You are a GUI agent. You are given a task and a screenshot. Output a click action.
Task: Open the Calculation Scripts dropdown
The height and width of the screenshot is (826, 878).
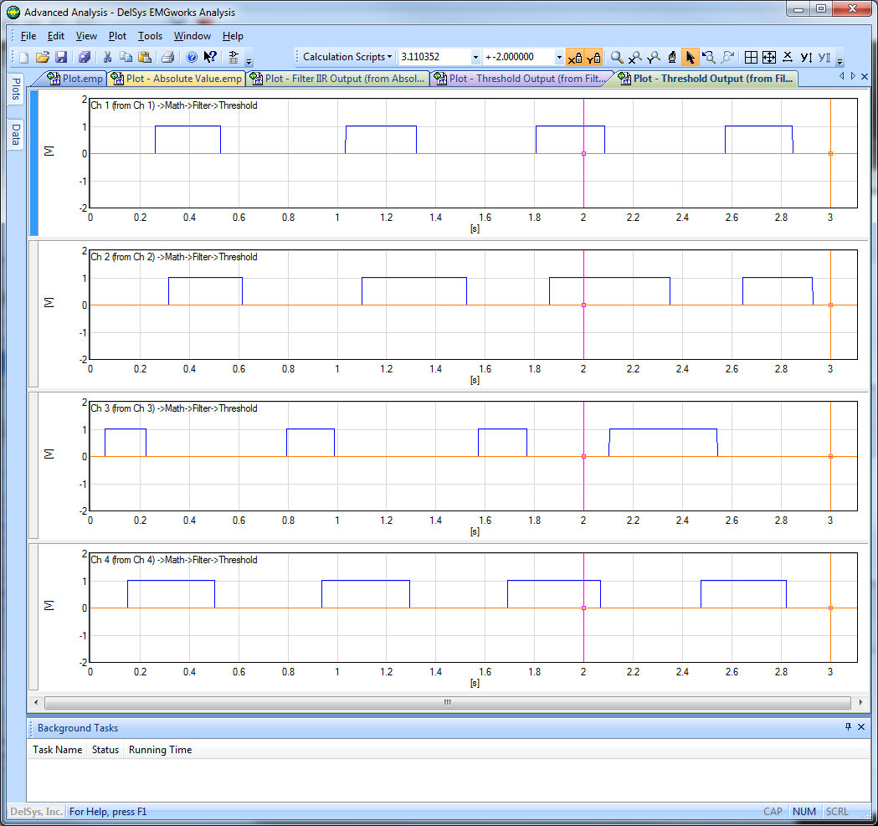pyautogui.click(x=347, y=57)
